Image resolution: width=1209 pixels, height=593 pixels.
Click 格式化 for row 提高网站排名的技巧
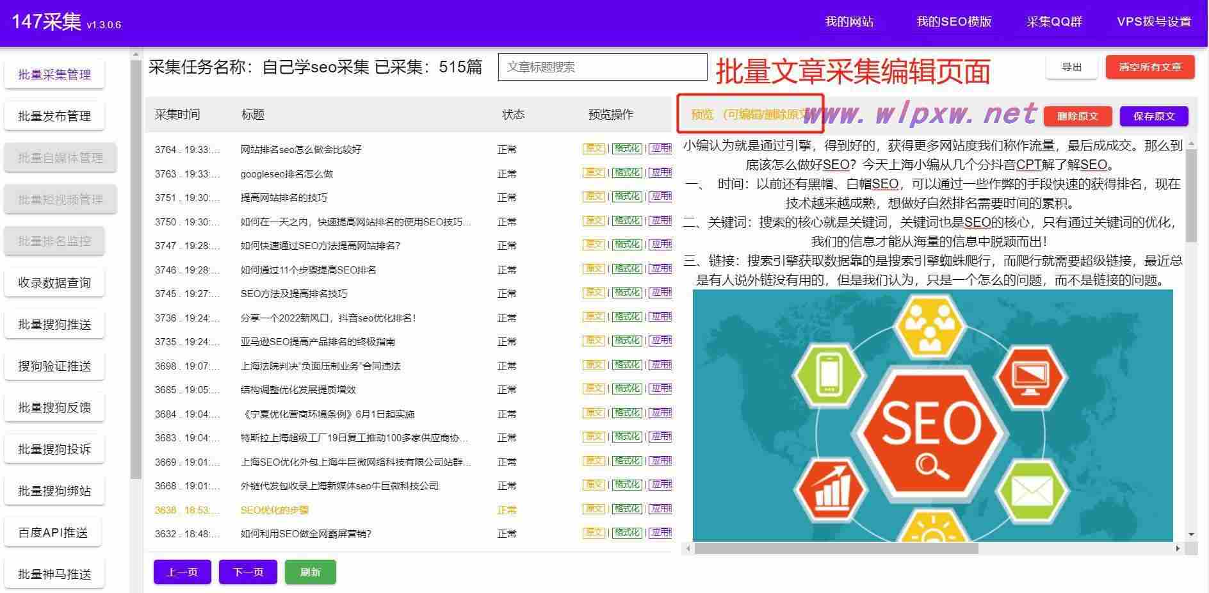[627, 197]
